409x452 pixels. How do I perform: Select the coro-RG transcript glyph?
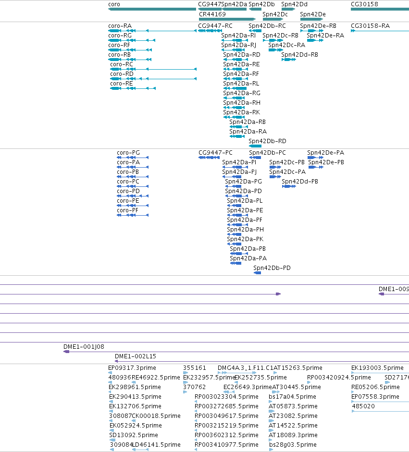pyautogui.click(x=132, y=40)
